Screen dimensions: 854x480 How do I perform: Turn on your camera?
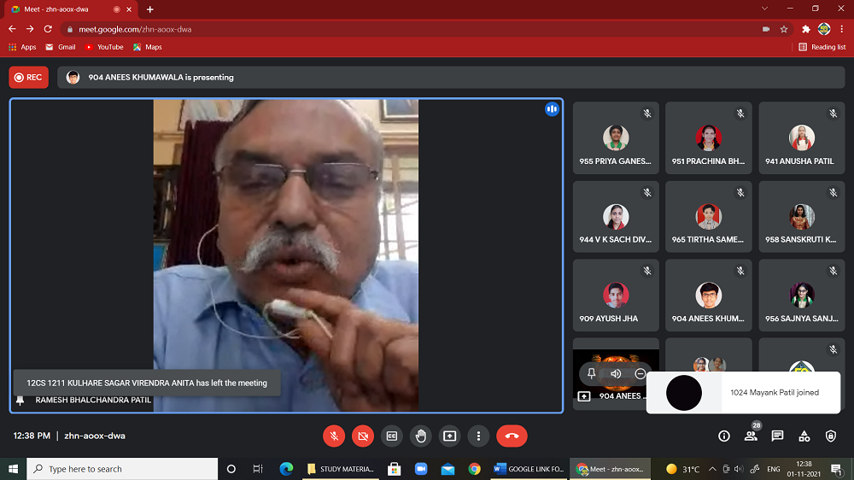coord(362,436)
